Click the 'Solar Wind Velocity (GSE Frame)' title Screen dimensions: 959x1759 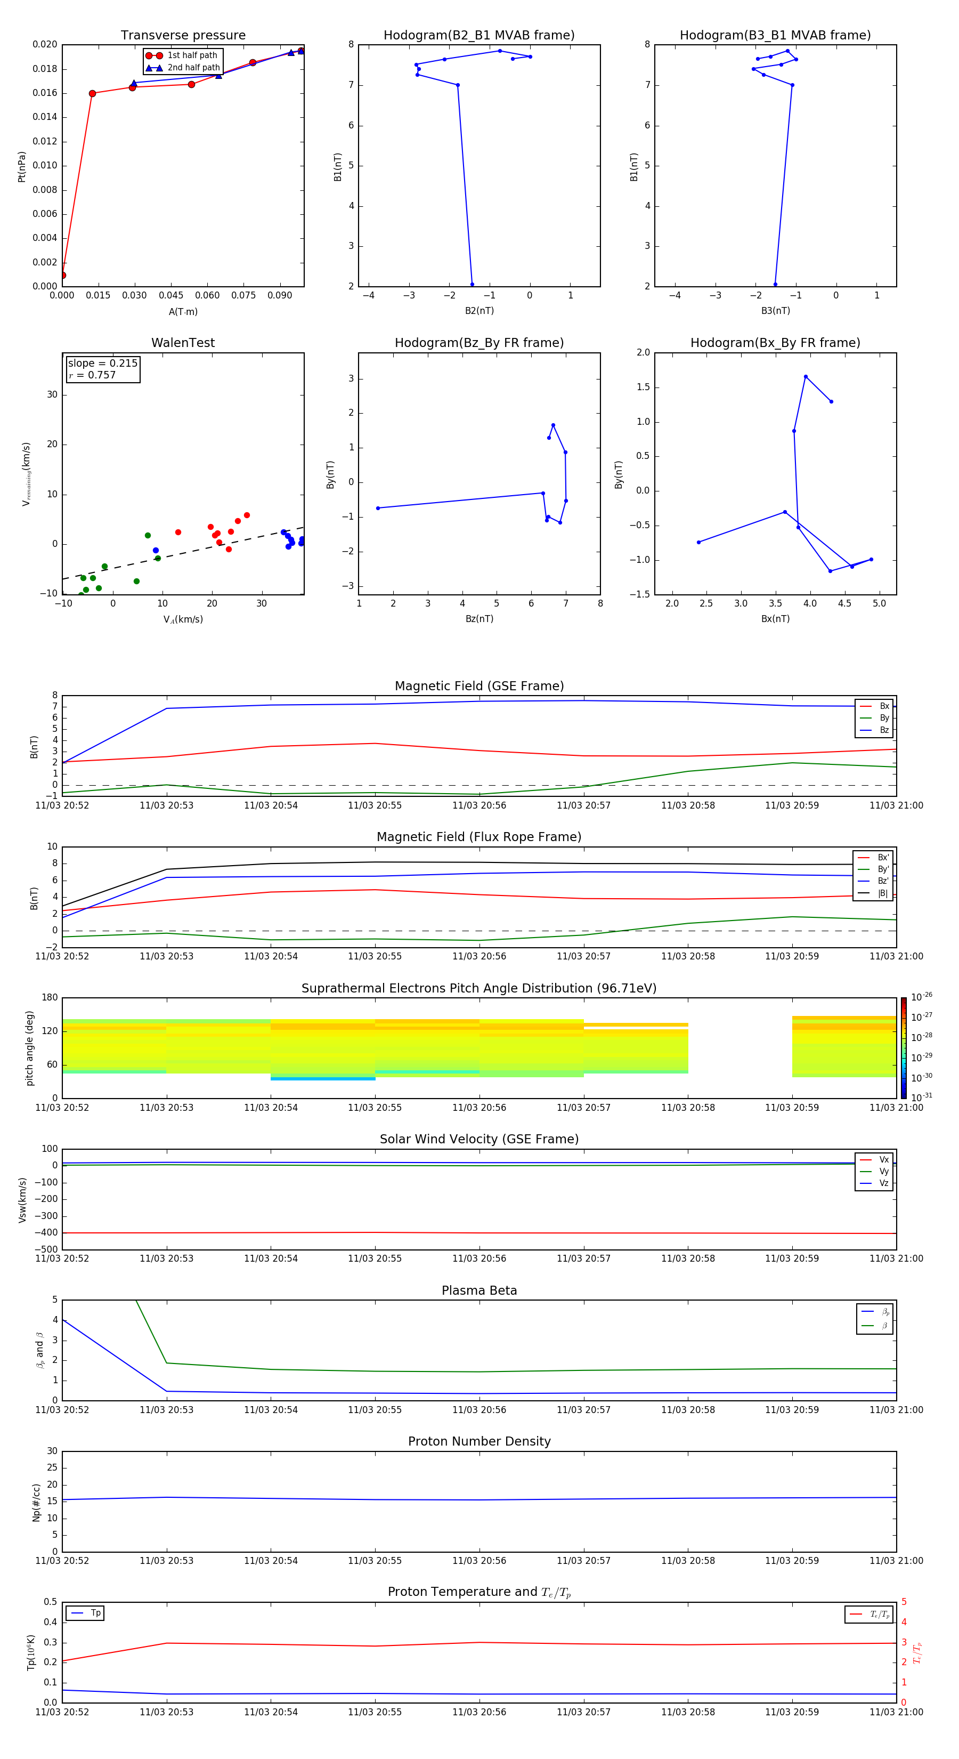[479, 1140]
